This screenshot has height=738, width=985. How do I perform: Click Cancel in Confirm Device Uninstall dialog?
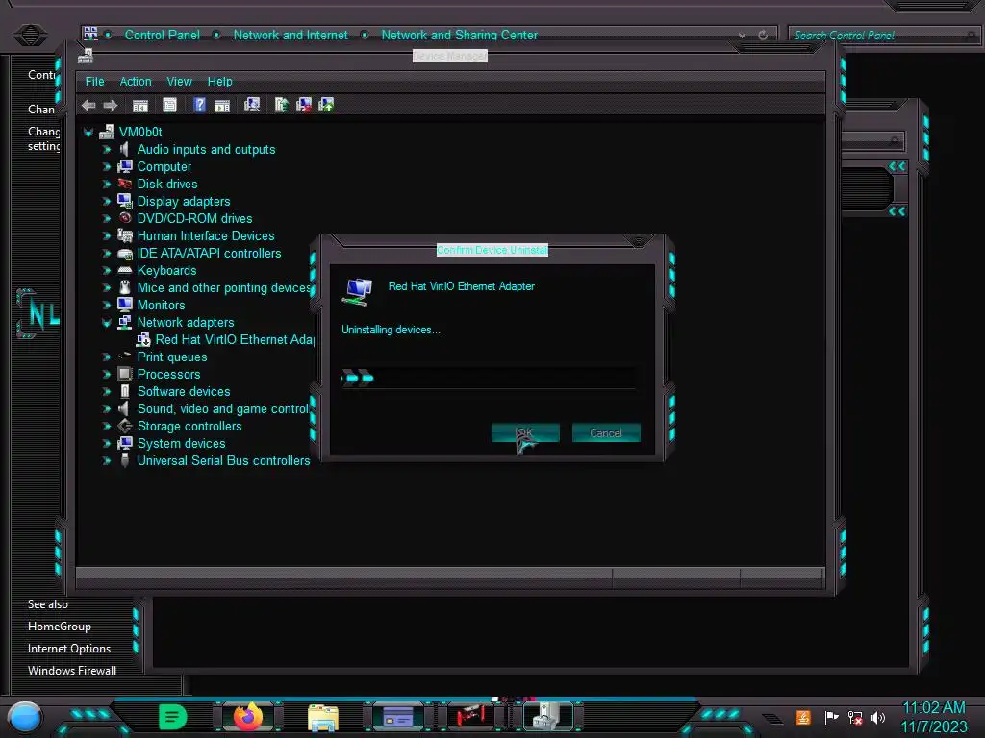(606, 433)
